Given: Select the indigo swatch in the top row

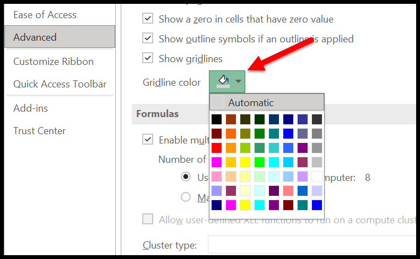Looking at the screenshot, I should pyautogui.click(x=303, y=119).
